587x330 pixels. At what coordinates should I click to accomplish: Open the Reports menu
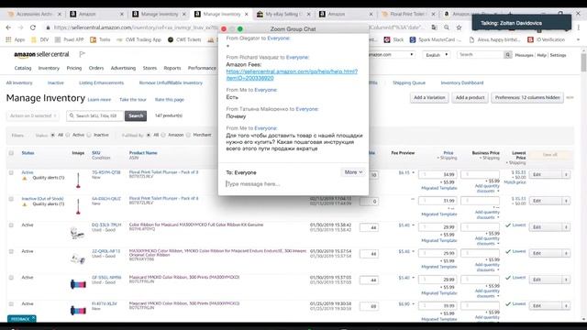tap(172, 68)
